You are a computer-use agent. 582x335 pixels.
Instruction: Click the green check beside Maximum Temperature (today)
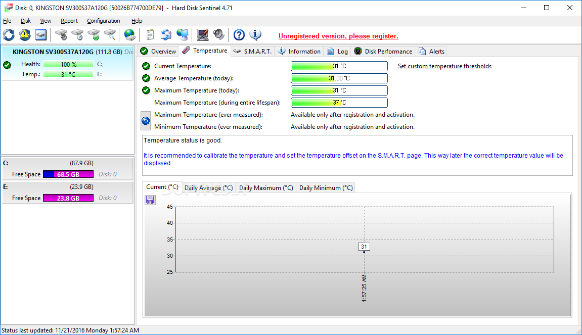[146, 90]
